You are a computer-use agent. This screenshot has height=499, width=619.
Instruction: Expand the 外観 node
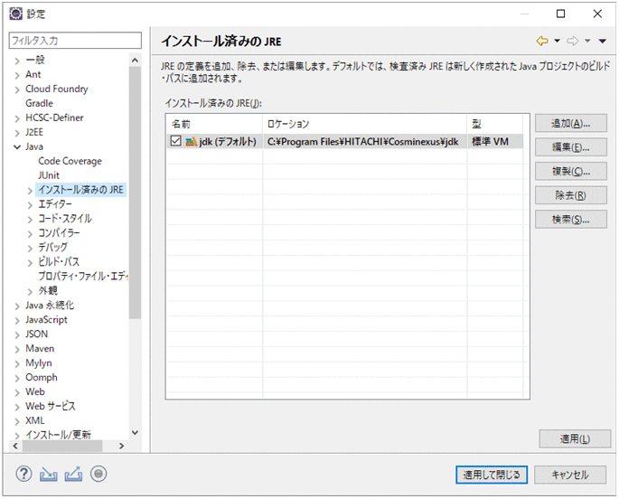(x=30, y=292)
